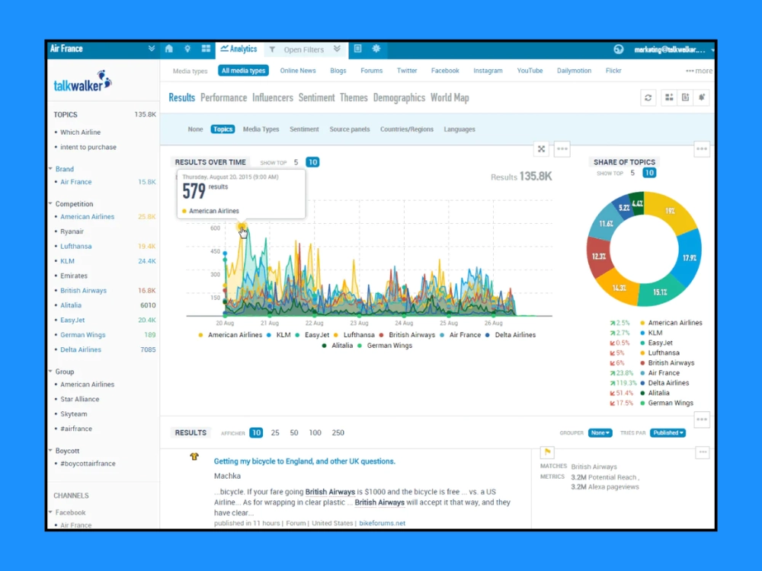Click the export report icon beside layout icon
The width and height of the screenshot is (762, 571).
(x=686, y=97)
